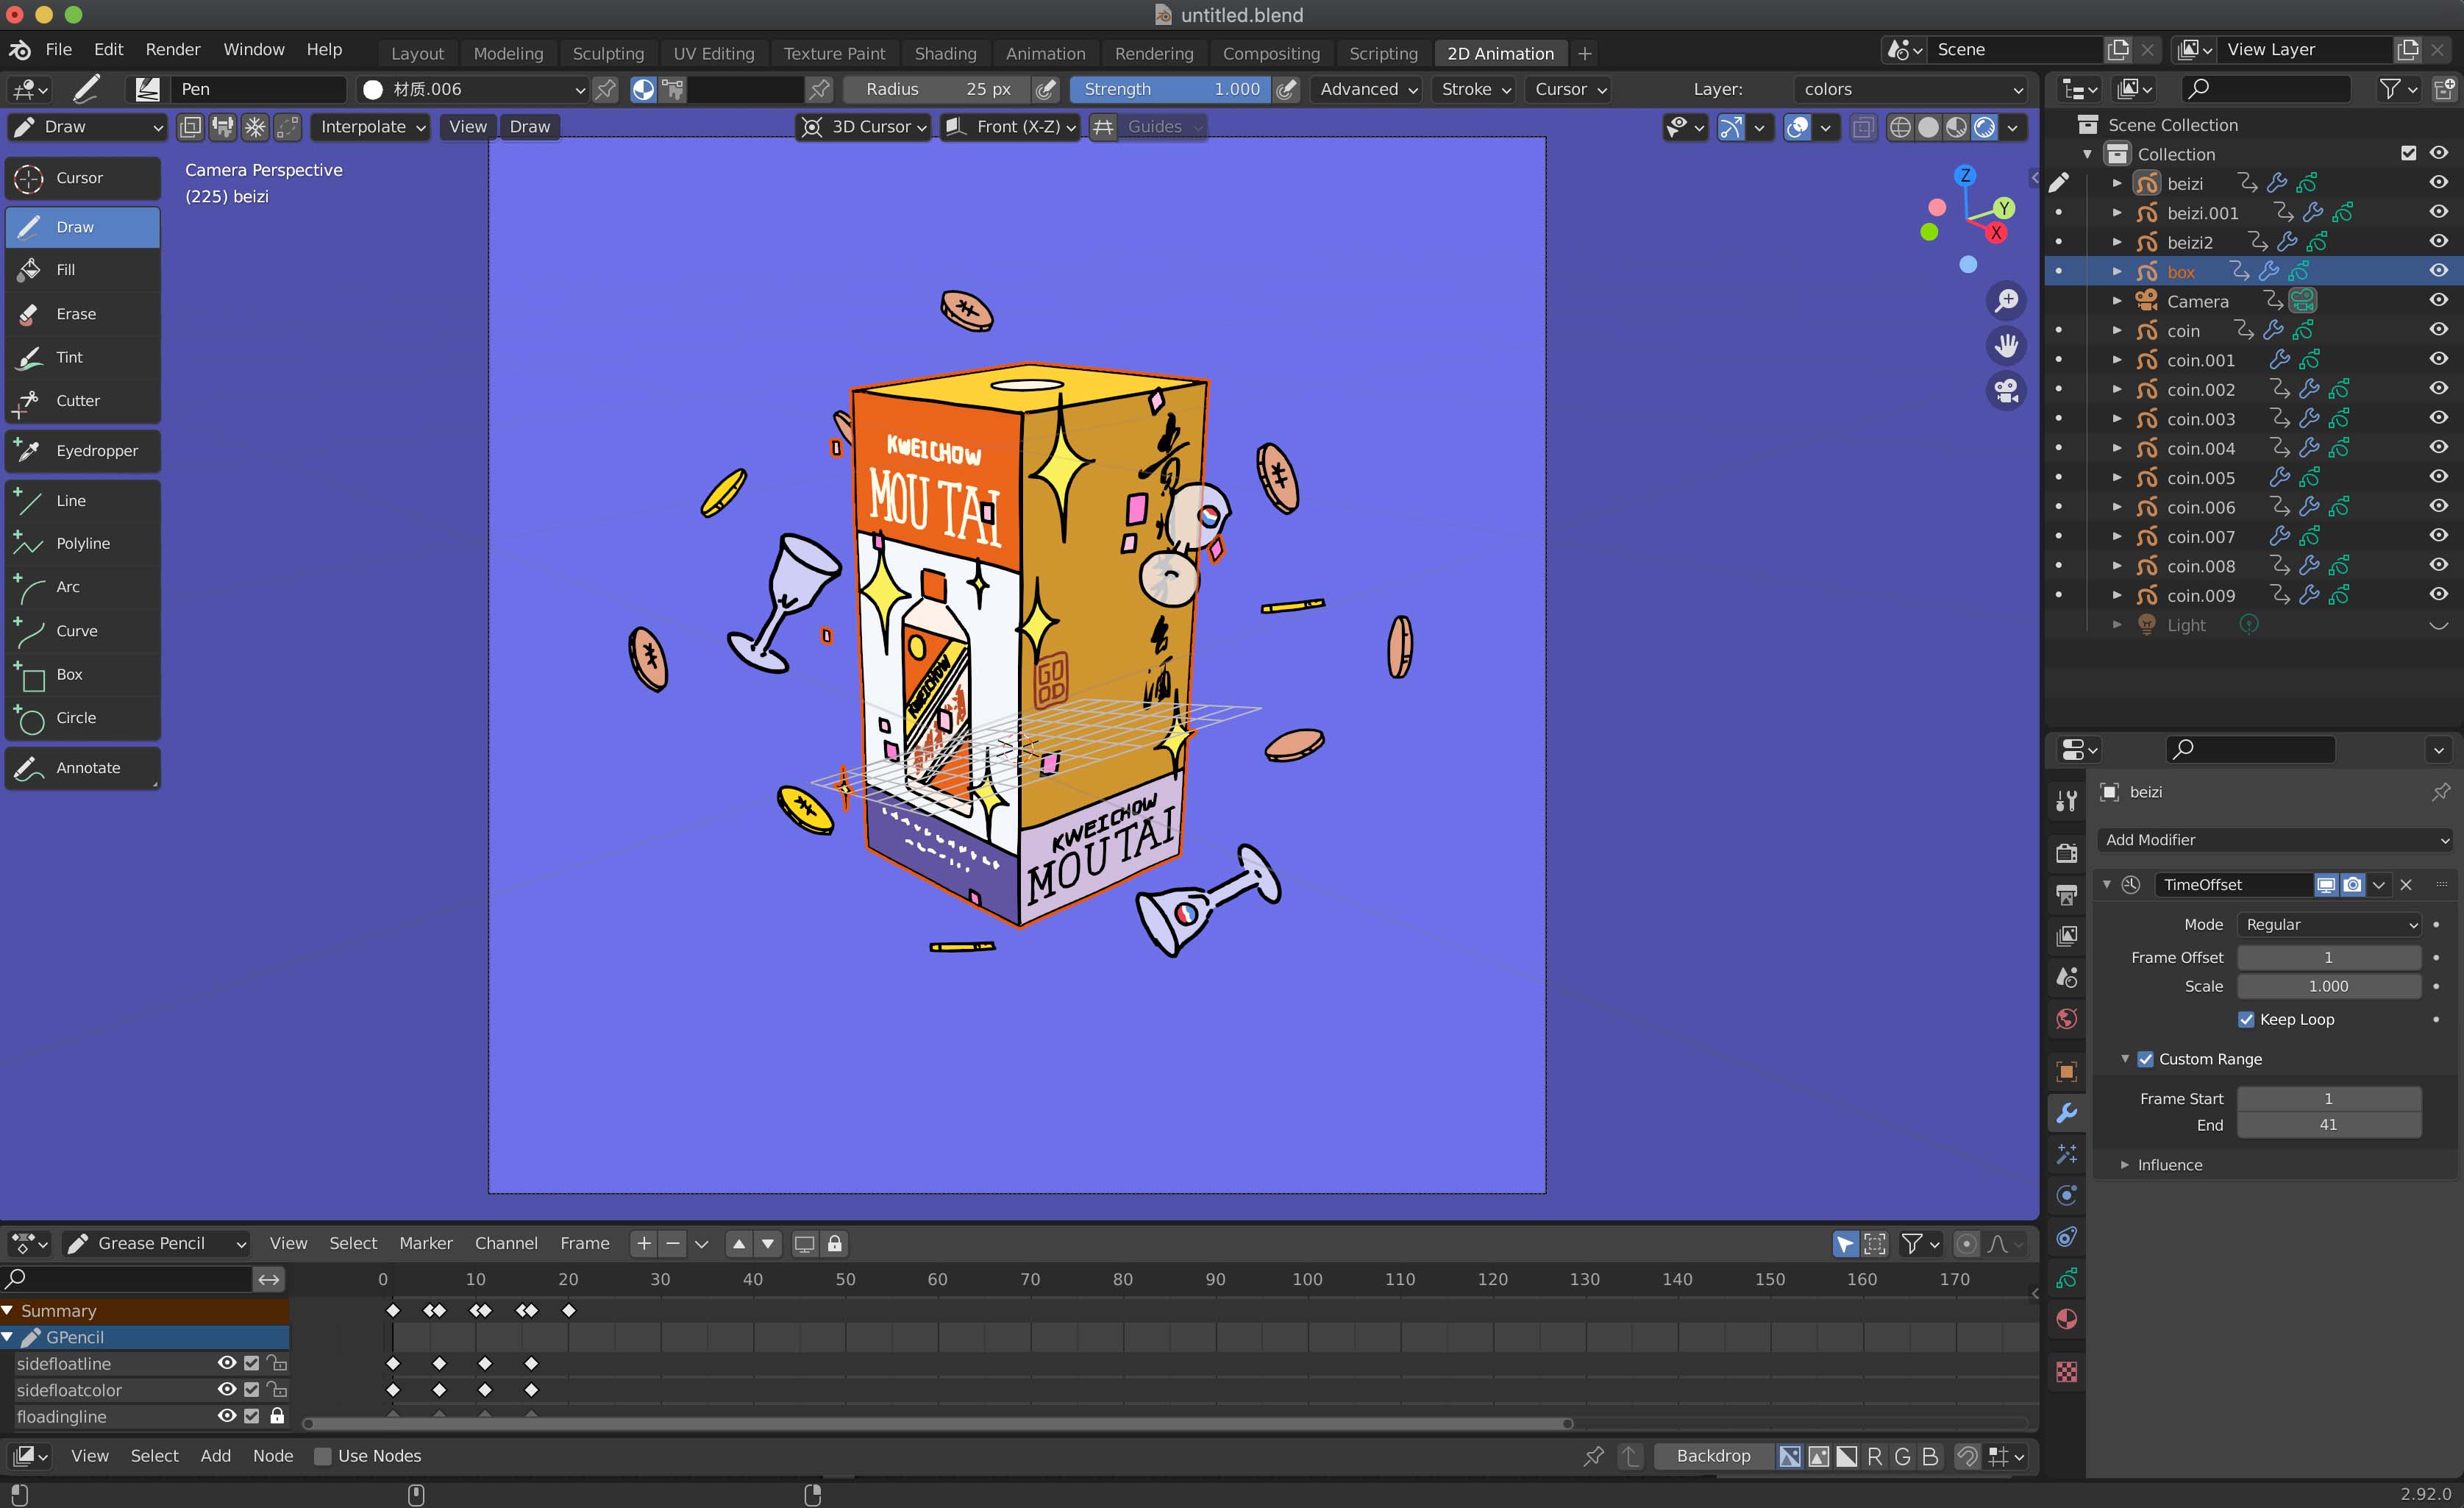The height and width of the screenshot is (1508, 2464).
Task: Expand the coin.003 tree item
Action: [2116, 418]
